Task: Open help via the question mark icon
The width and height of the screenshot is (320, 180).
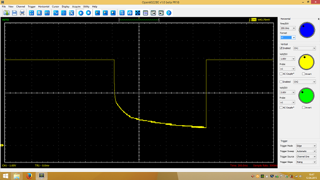Action: 169,13
